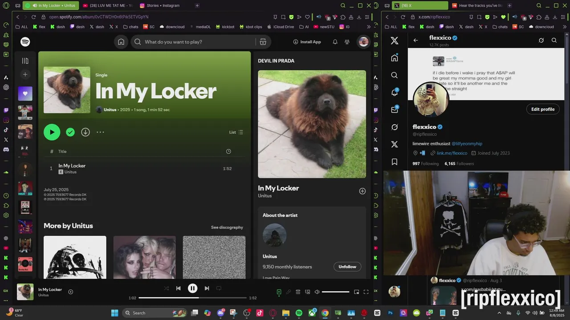Toggle Now Playing view button
Viewport: 570px width, 320px height.
point(279,292)
